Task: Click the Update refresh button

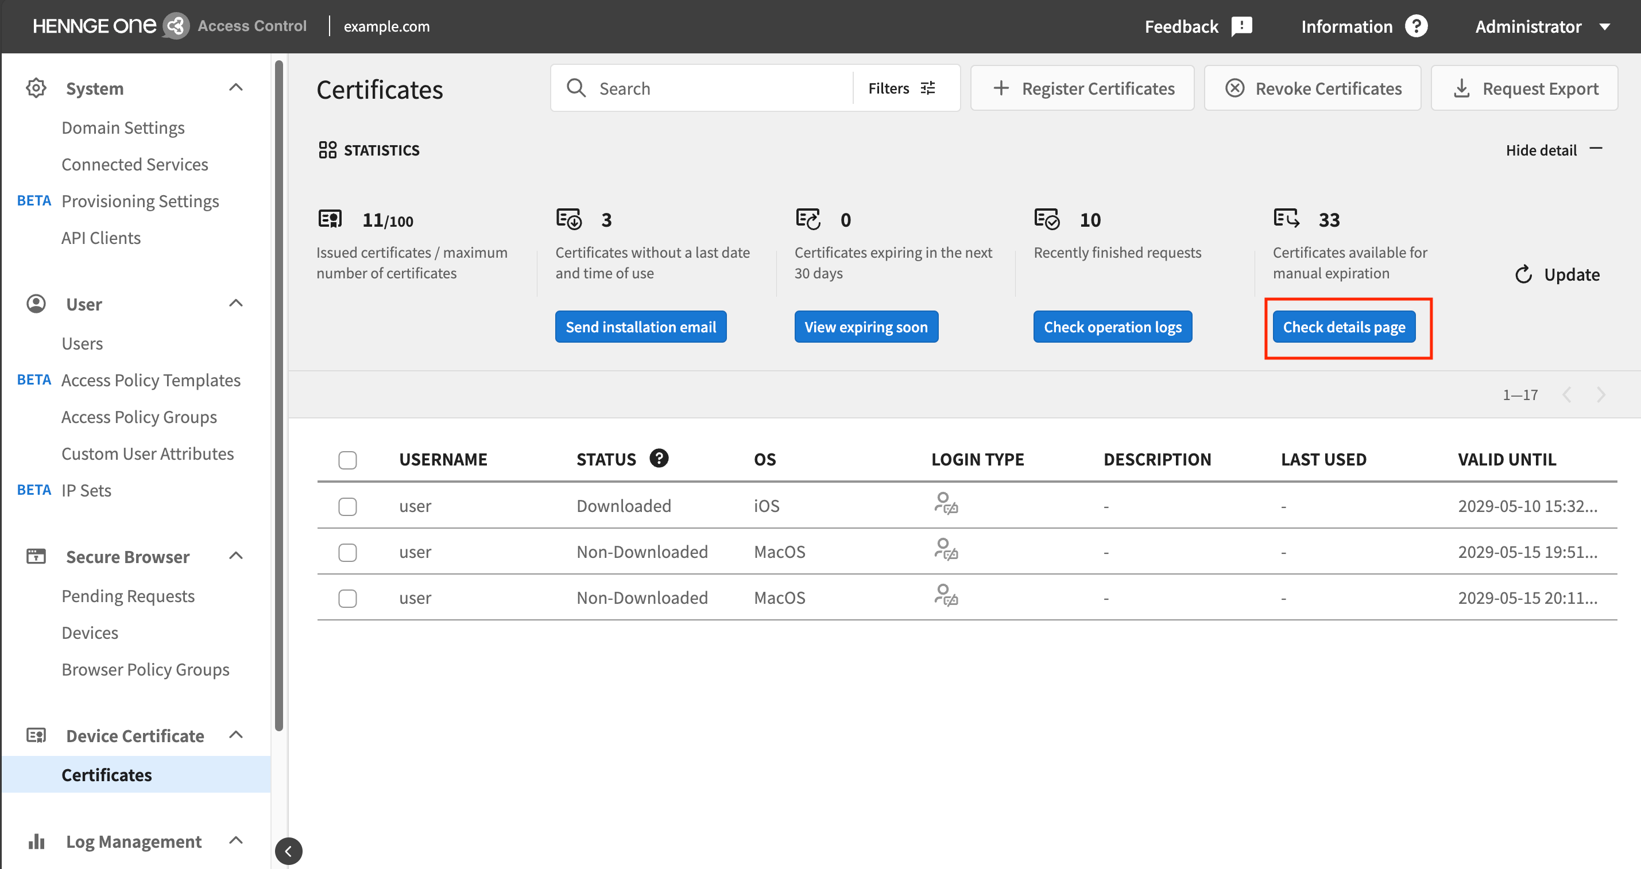Action: click(x=1558, y=274)
